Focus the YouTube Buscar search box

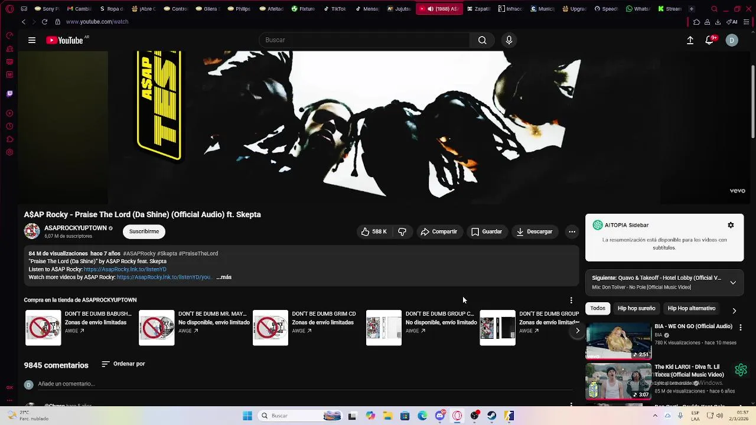364,40
